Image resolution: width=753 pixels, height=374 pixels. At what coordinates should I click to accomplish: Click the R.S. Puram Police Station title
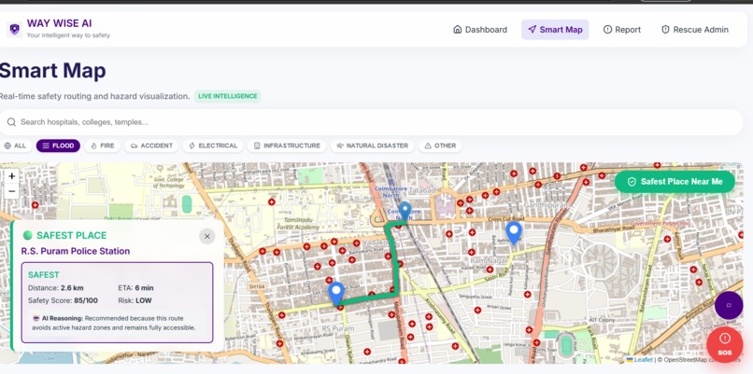[76, 251]
